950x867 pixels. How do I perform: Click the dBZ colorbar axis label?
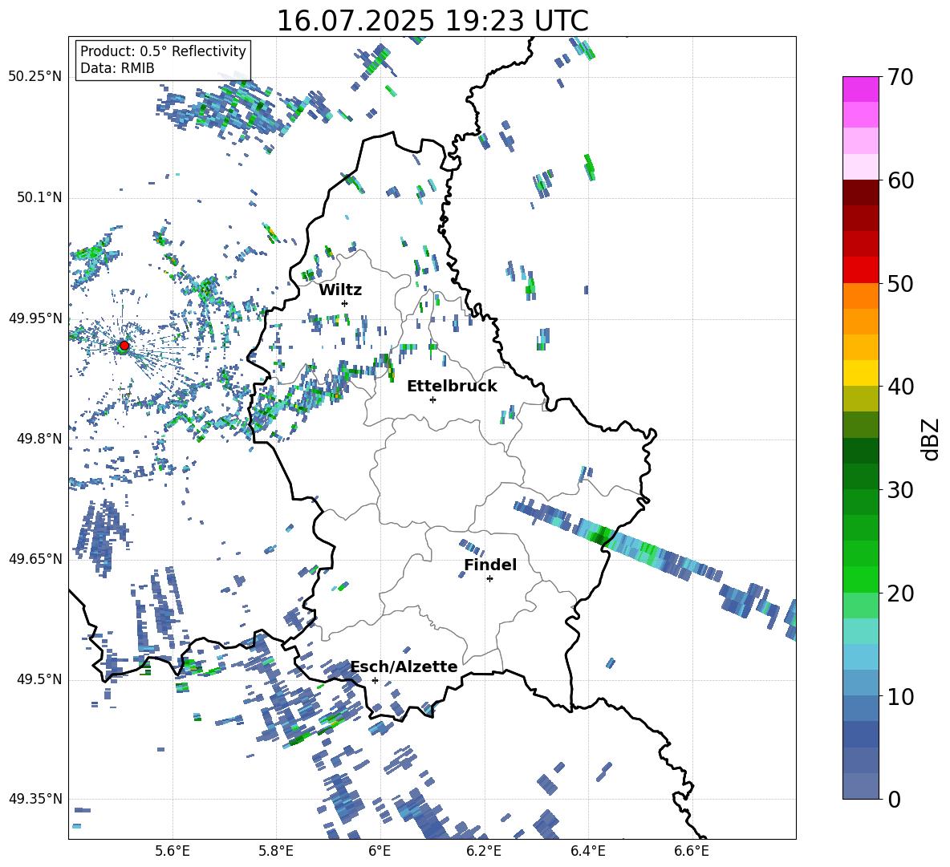coord(932,439)
